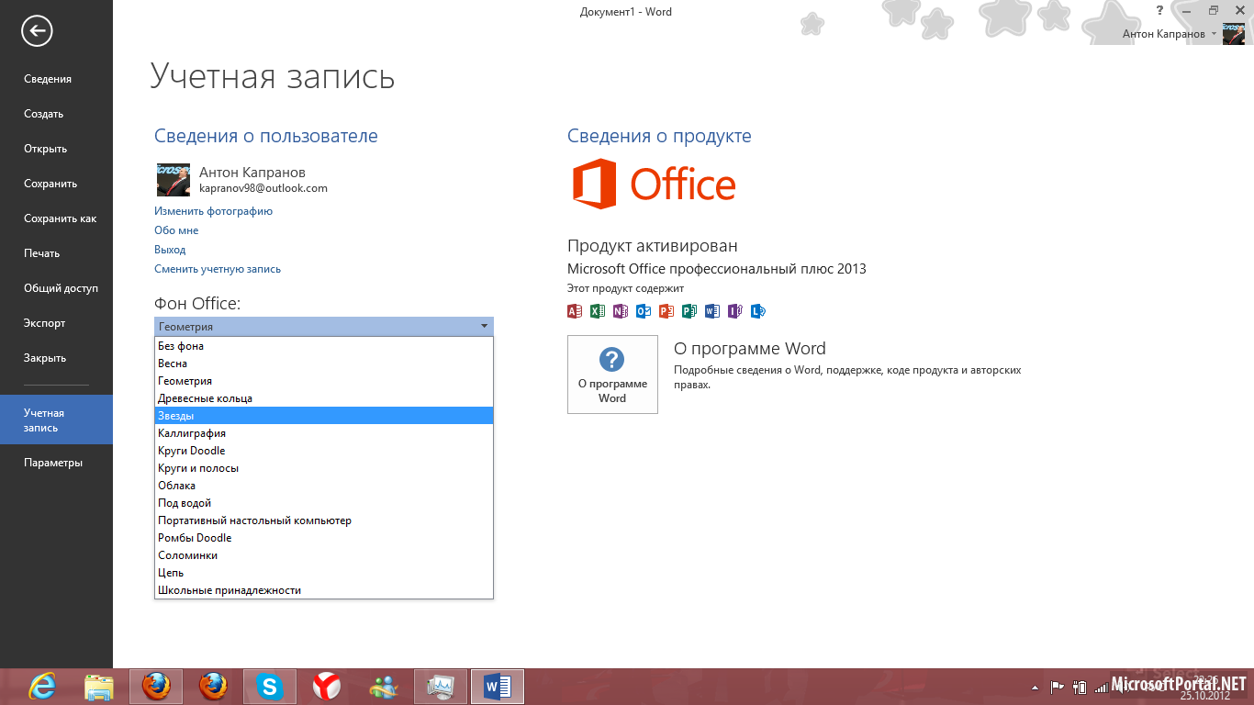The height and width of the screenshot is (705, 1254).
Task: Open Сведения in the Backstage sidebar
Action: pos(56,79)
